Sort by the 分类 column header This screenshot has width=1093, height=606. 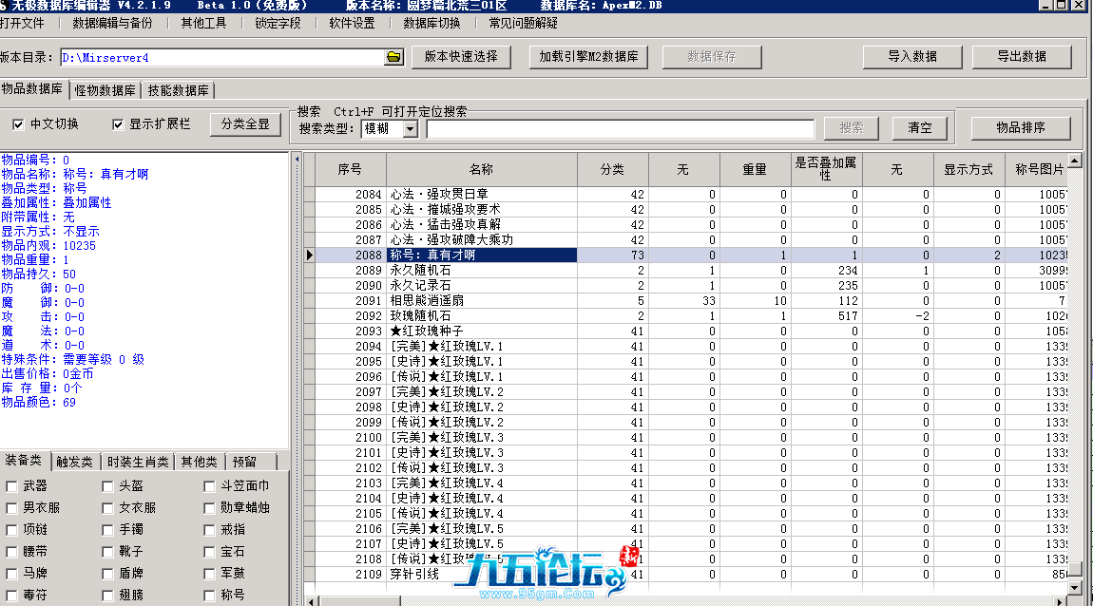(x=612, y=170)
